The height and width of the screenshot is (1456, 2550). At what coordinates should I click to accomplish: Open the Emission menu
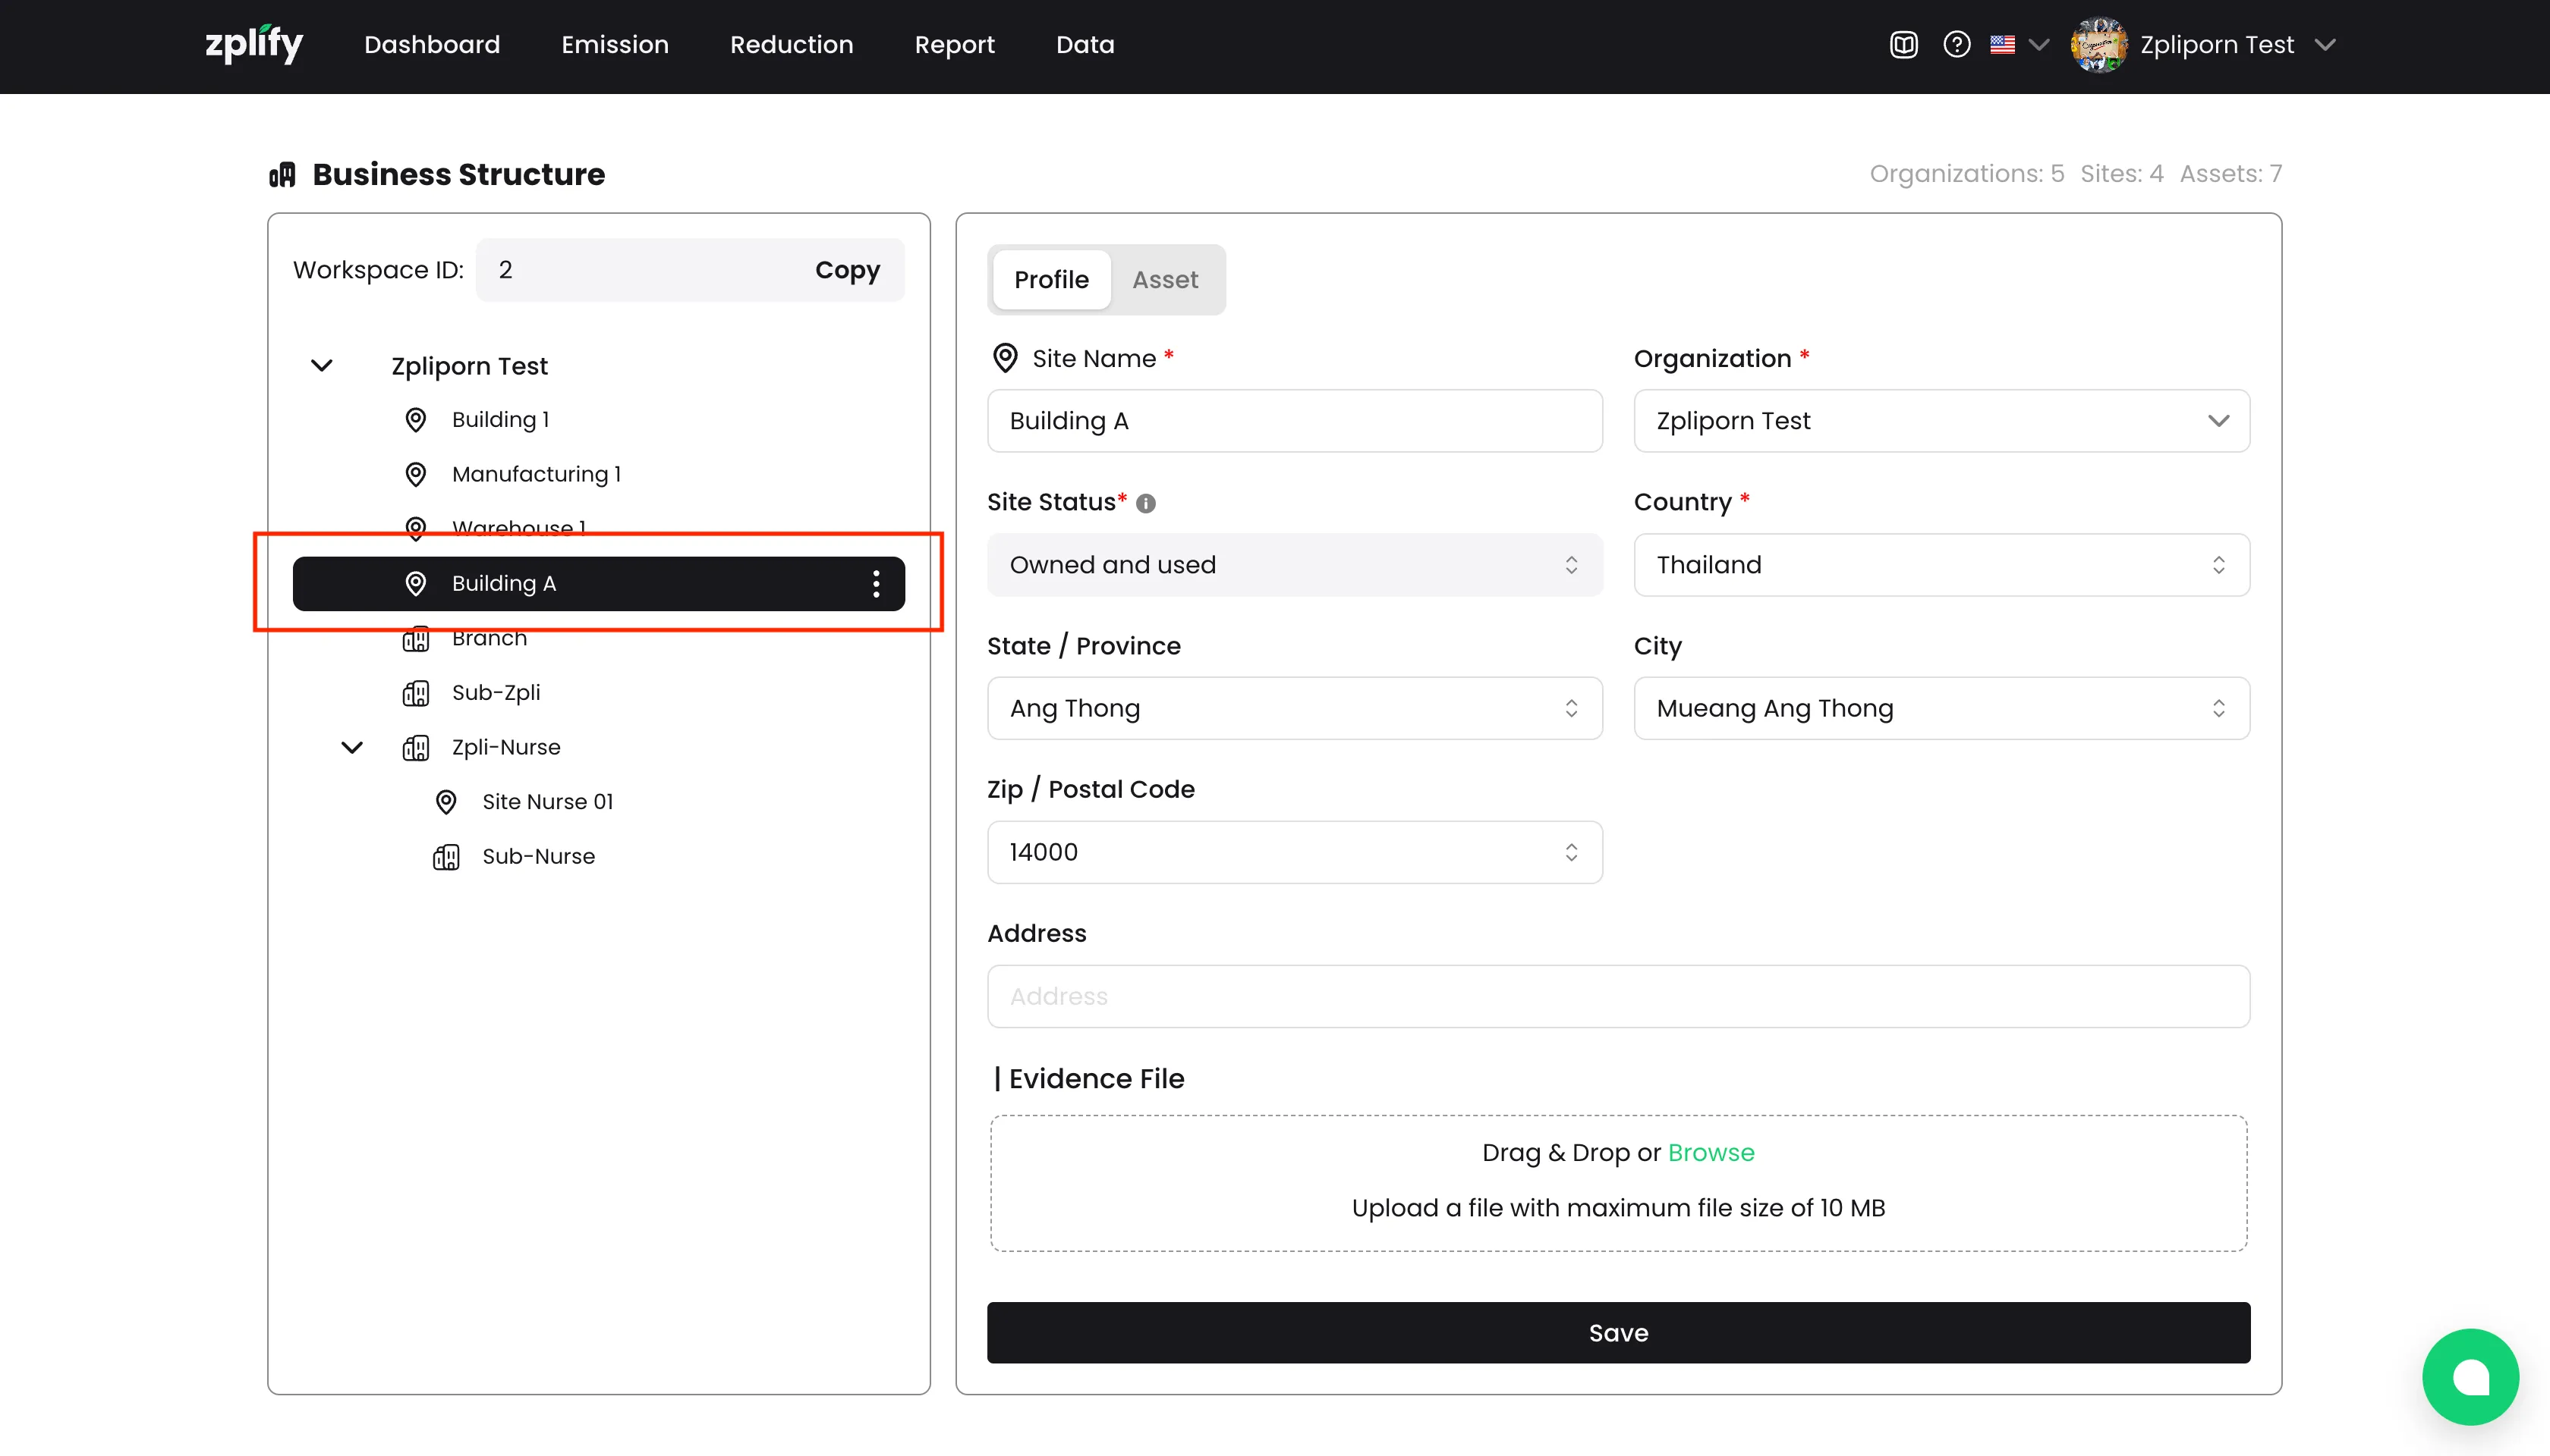615,45
